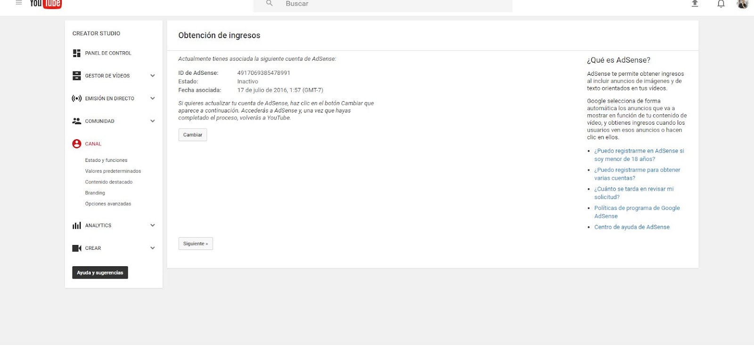Open Gestor de vídeos section
This screenshot has width=754, height=351.
tap(107, 76)
